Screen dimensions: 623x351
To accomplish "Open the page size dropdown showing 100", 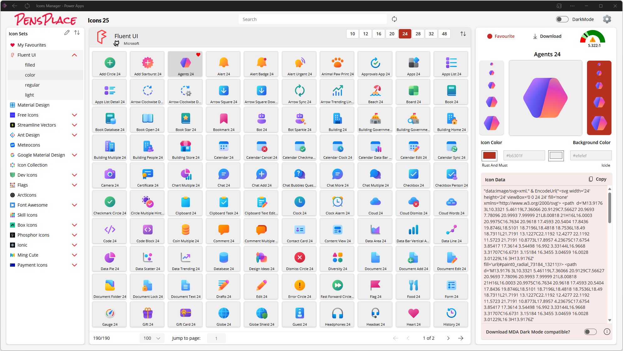I will [x=152, y=338].
